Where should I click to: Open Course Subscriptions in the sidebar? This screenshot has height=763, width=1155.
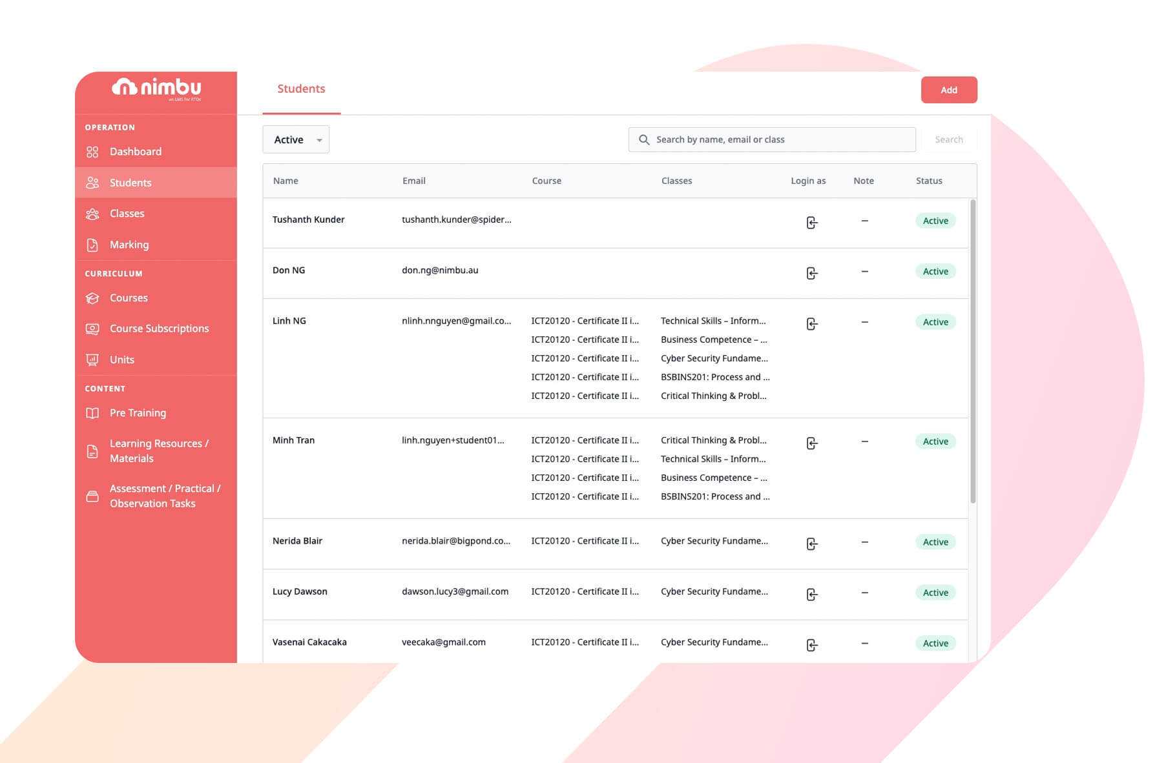[x=159, y=329]
